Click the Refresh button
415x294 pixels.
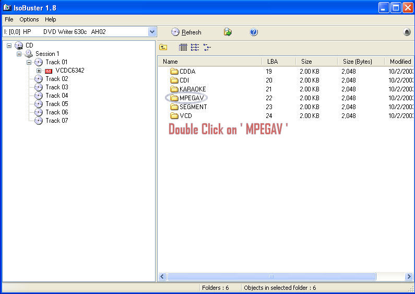coord(186,32)
